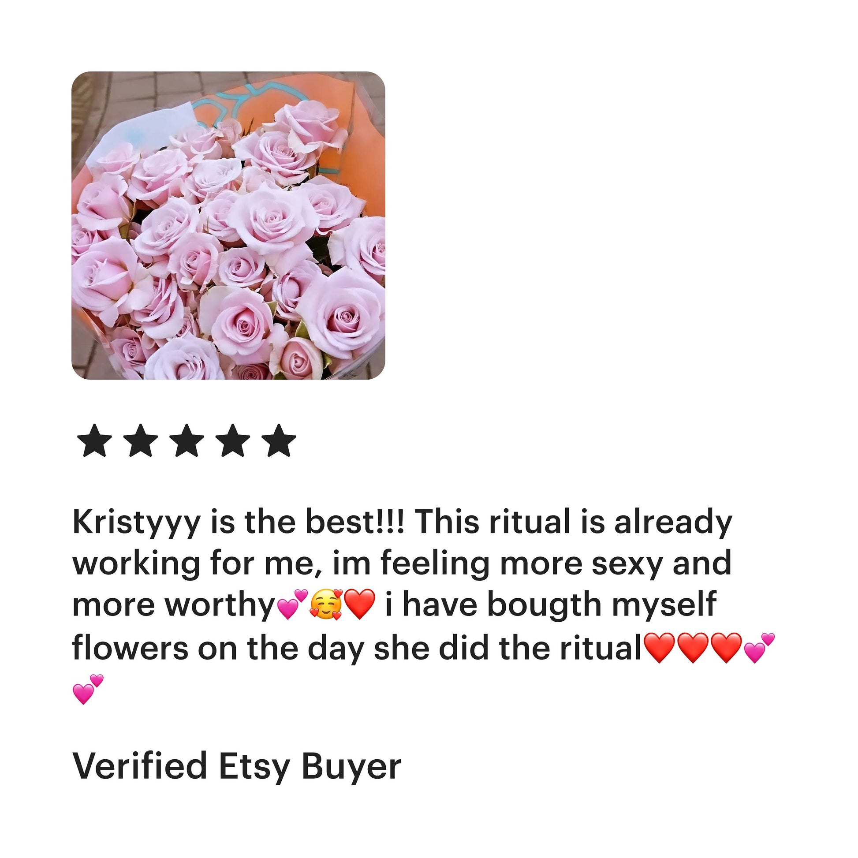Click the third red heart after 'ritual'
Screen dimensions: 858x858
click(726, 648)
